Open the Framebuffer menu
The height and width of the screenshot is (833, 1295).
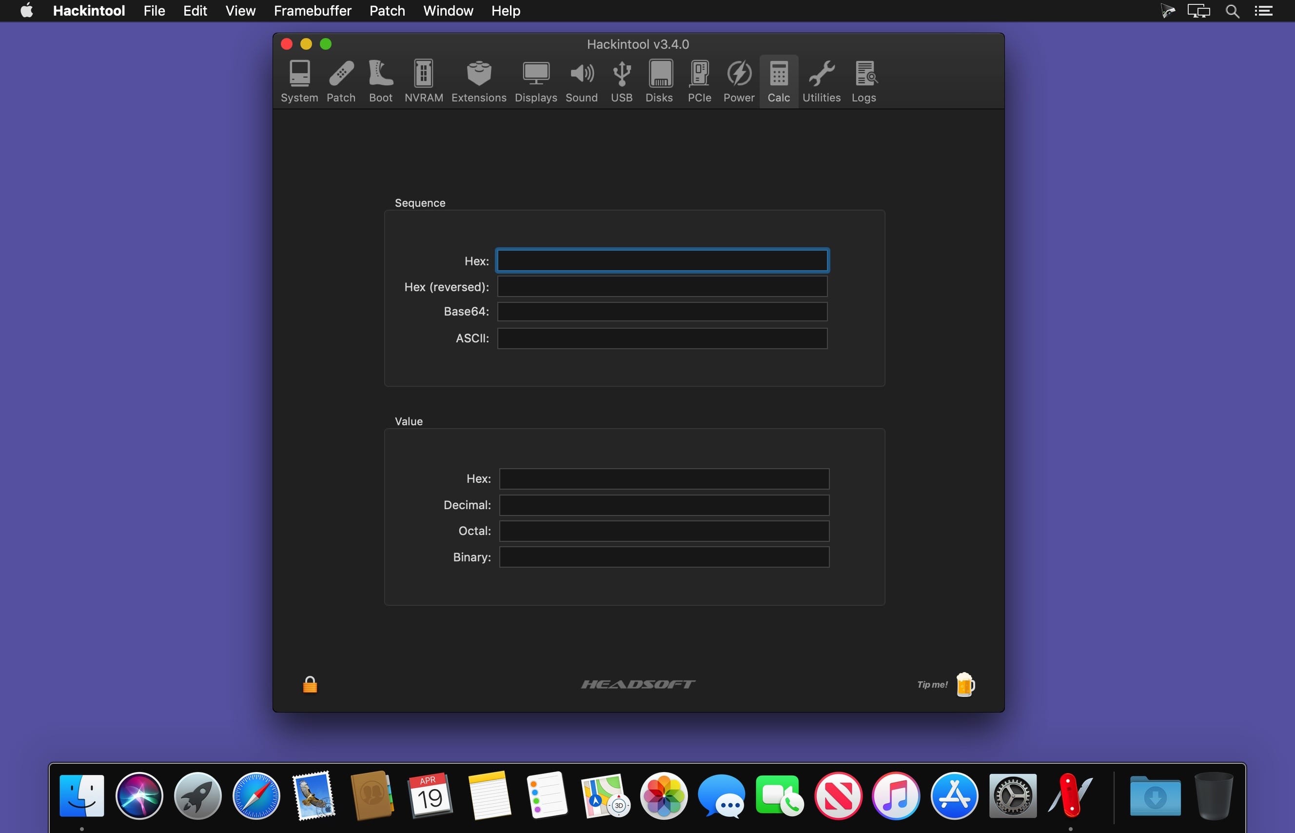click(313, 11)
